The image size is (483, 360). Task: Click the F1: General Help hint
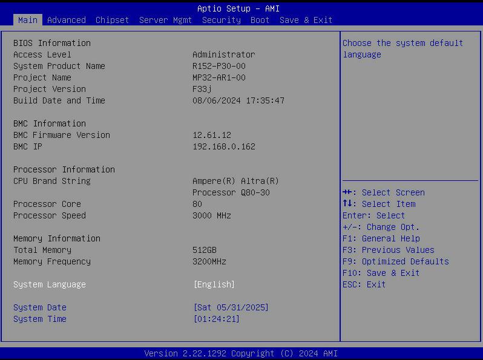click(x=381, y=238)
